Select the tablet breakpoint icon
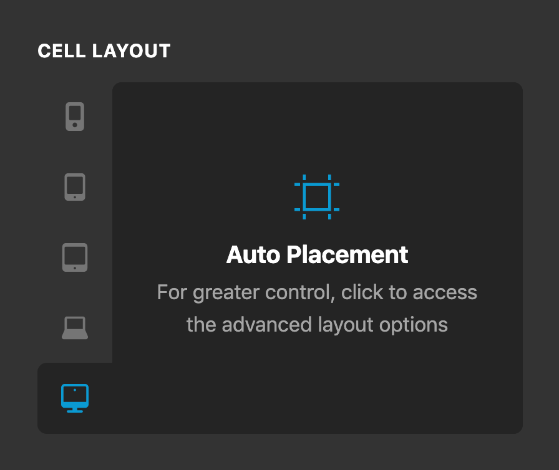 [x=75, y=257]
